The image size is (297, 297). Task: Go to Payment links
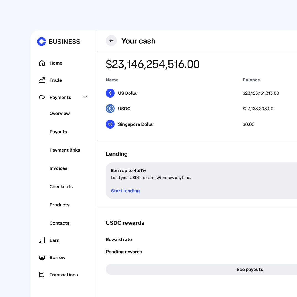[x=65, y=150]
